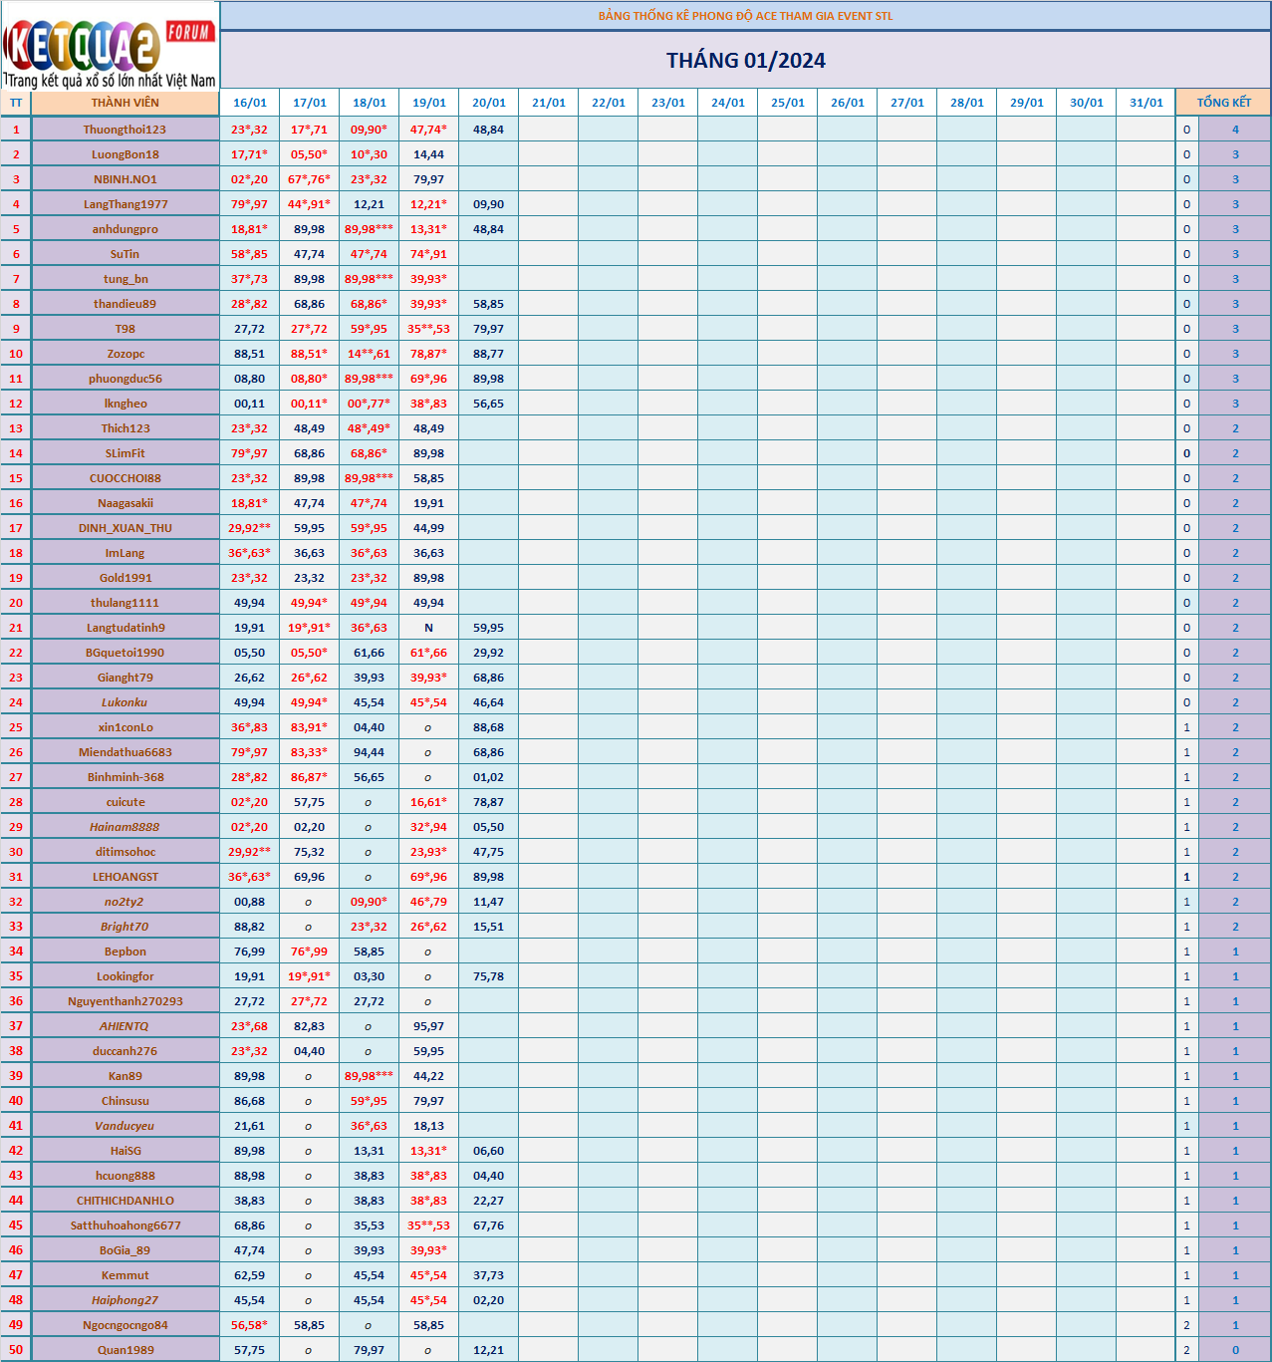Select member name BoGia_89
This screenshot has width=1272, height=1362.
126,1250
